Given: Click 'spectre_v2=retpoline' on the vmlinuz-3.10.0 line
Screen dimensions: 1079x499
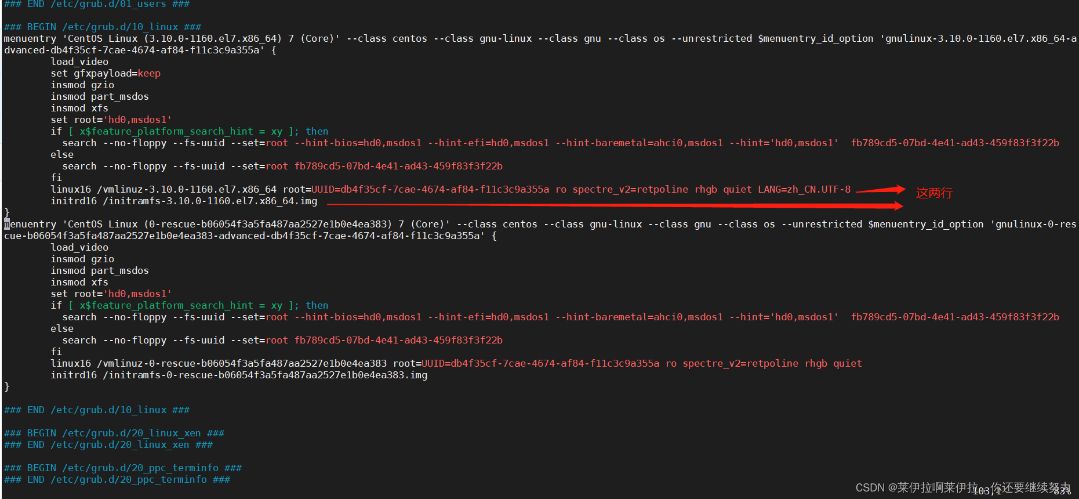Looking at the screenshot, I should point(630,189).
